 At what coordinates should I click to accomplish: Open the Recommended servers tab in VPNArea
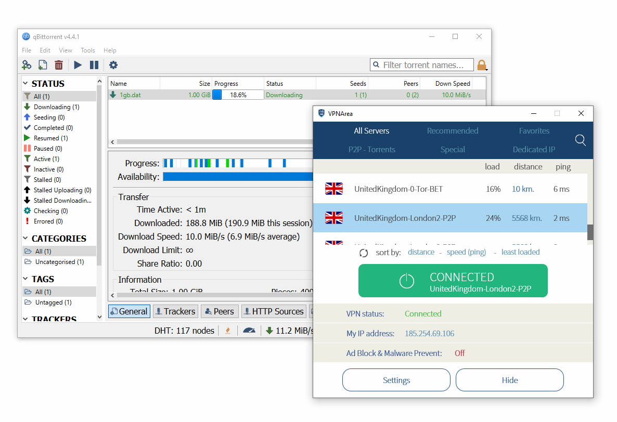pyautogui.click(x=453, y=131)
